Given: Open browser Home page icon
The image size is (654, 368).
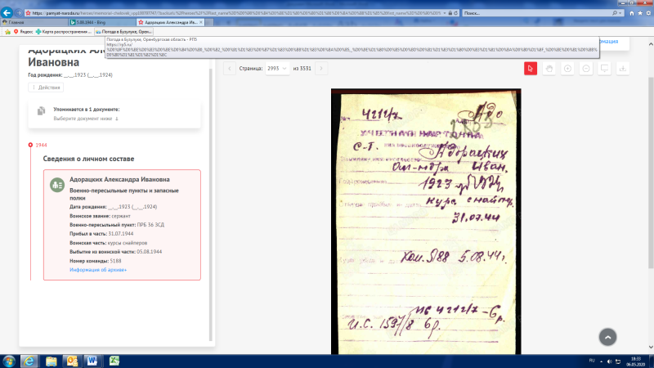Looking at the screenshot, I should [x=631, y=13].
